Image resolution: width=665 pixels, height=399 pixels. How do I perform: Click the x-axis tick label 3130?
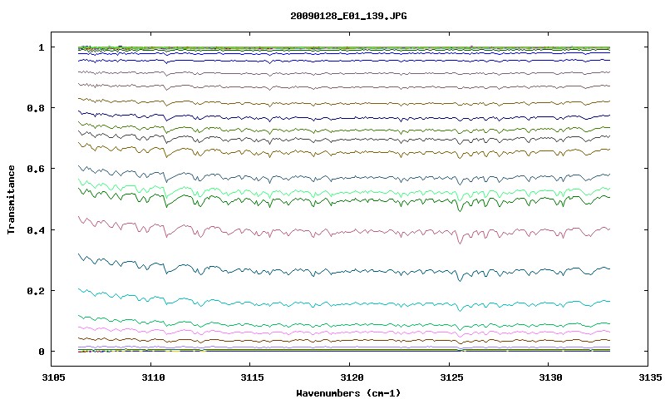coord(551,377)
